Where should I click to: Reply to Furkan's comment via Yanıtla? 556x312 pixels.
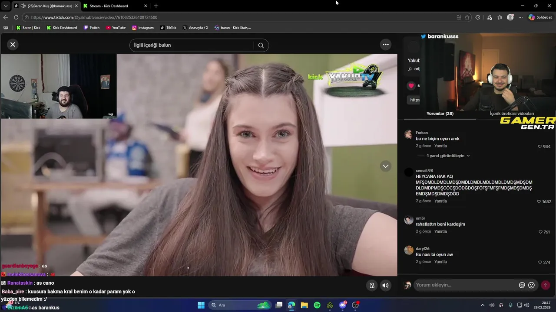tap(440, 146)
